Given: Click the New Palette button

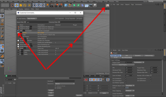Looking at the screenshot, I should coord(32,18).
